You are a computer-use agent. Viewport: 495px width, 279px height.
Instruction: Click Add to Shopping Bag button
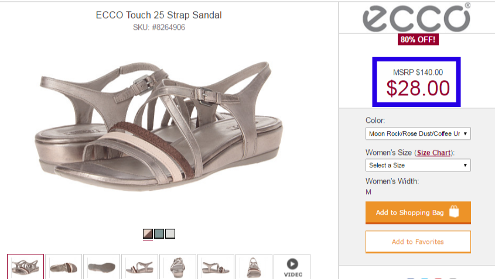(x=410, y=212)
